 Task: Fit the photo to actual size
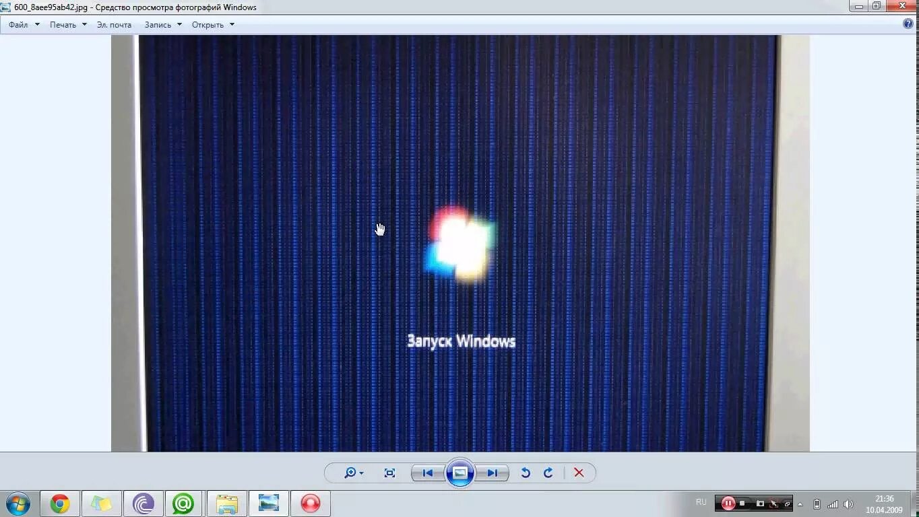[389, 473]
